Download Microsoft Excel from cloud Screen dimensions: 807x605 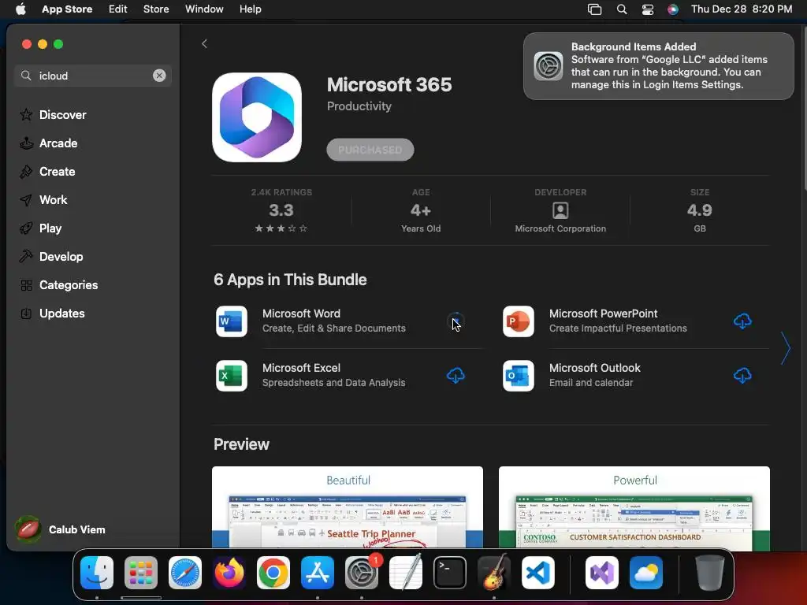[x=456, y=376]
